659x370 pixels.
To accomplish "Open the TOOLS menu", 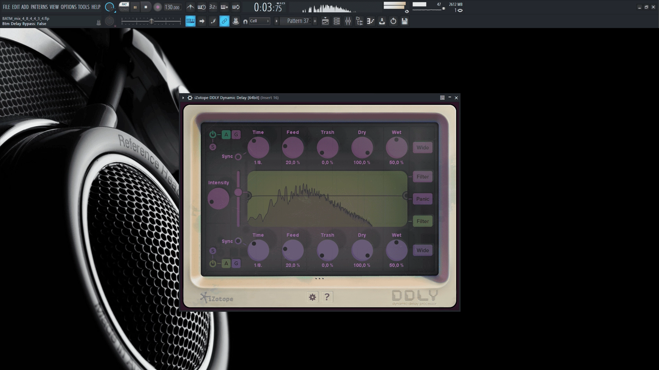I will [x=83, y=7].
